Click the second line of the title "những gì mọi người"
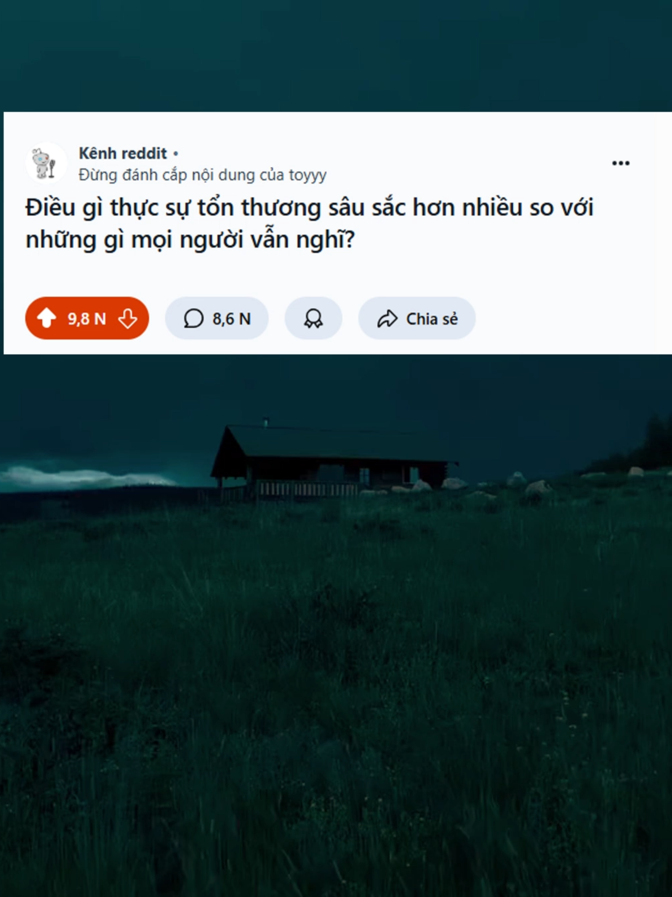The width and height of the screenshot is (672, 897). (x=190, y=240)
